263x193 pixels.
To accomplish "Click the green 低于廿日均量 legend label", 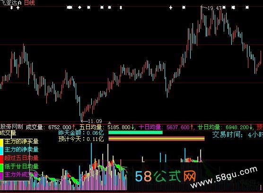I will [x=21, y=166].
